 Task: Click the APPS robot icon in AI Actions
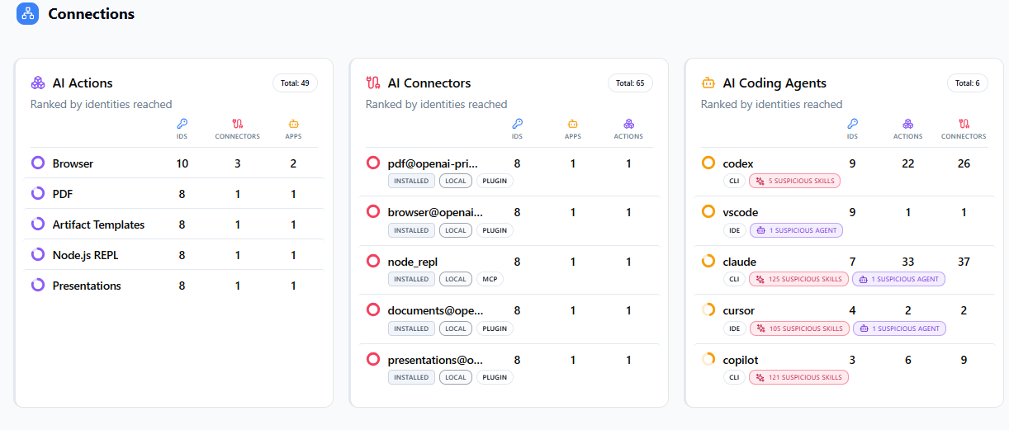point(293,124)
